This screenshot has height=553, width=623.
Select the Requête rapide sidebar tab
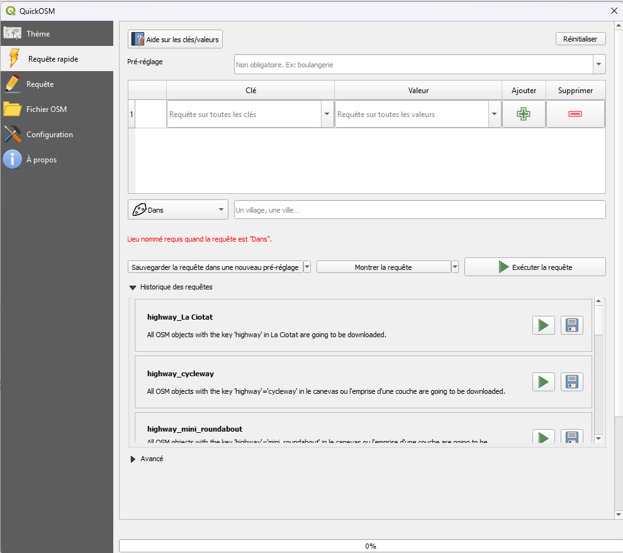[x=57, y=59]
